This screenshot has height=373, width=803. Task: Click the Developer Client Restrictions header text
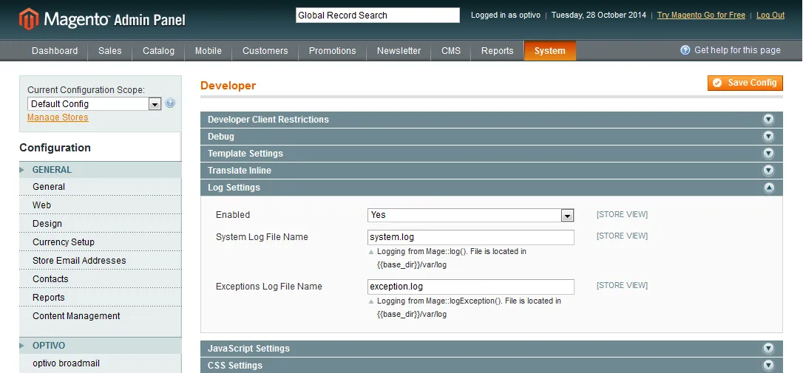268,120
